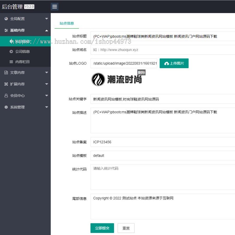Expand the 全局配置 menu arrow
The height and width of the screenshot is (235, 235).
[47, 19]
